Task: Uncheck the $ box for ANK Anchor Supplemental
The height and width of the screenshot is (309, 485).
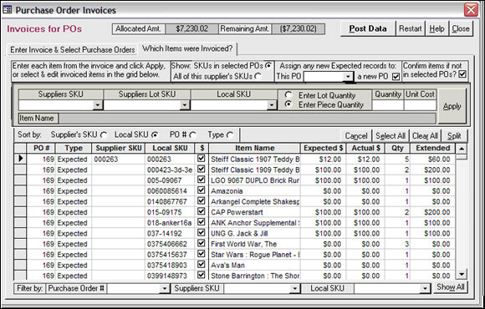Action: [x=202, y=222]
